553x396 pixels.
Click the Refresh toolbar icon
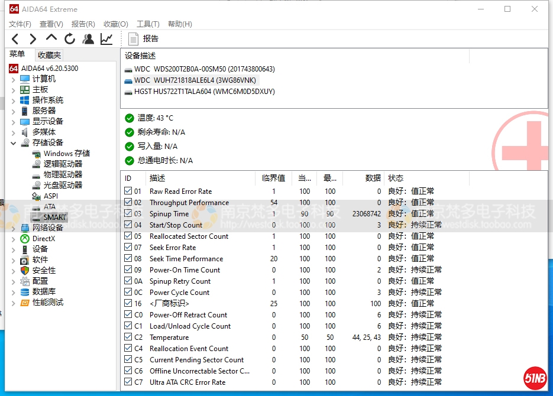[x=70, y=39]
